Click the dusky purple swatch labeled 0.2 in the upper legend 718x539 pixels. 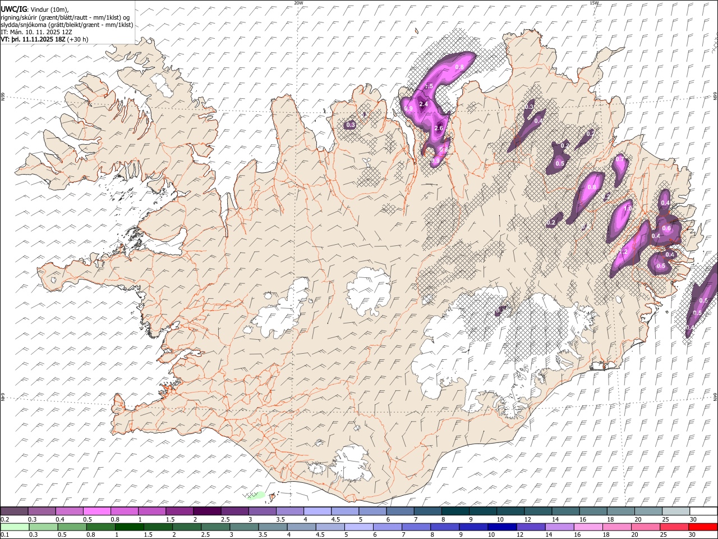click(15, 511)
